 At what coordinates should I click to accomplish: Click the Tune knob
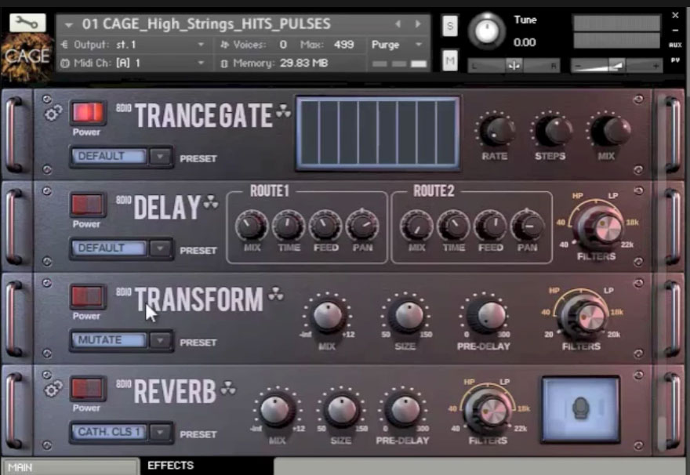[x=486, y=31]
